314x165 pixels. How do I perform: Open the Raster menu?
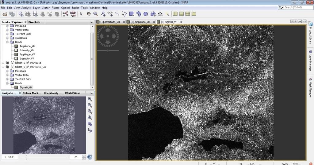(x=55, y=8)
